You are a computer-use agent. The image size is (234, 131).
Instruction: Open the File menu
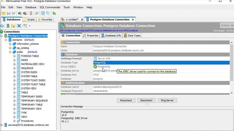[x=3, y=7]
